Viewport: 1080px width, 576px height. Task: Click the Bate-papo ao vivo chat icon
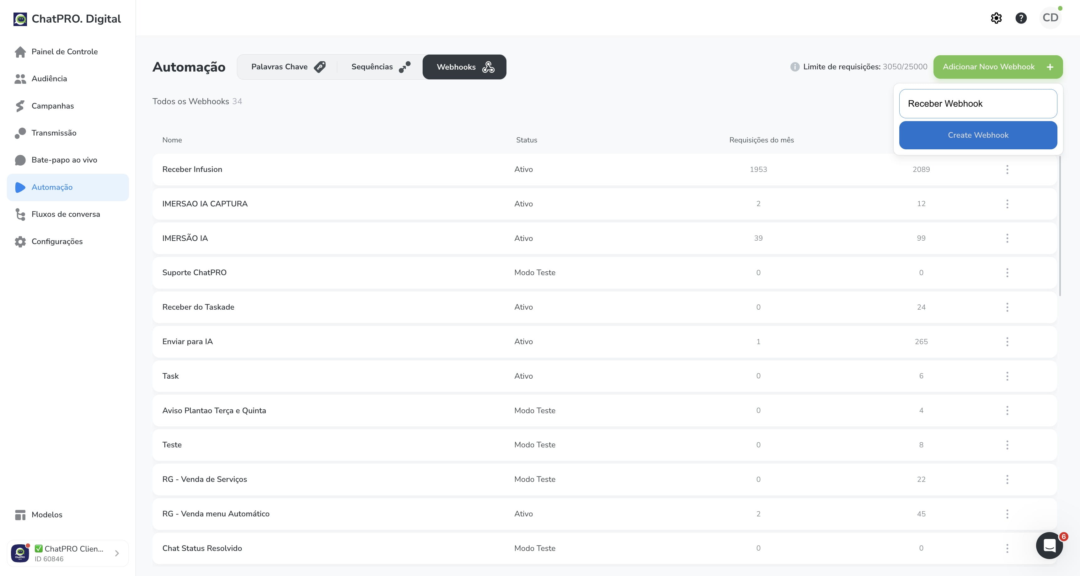(20, 160)
